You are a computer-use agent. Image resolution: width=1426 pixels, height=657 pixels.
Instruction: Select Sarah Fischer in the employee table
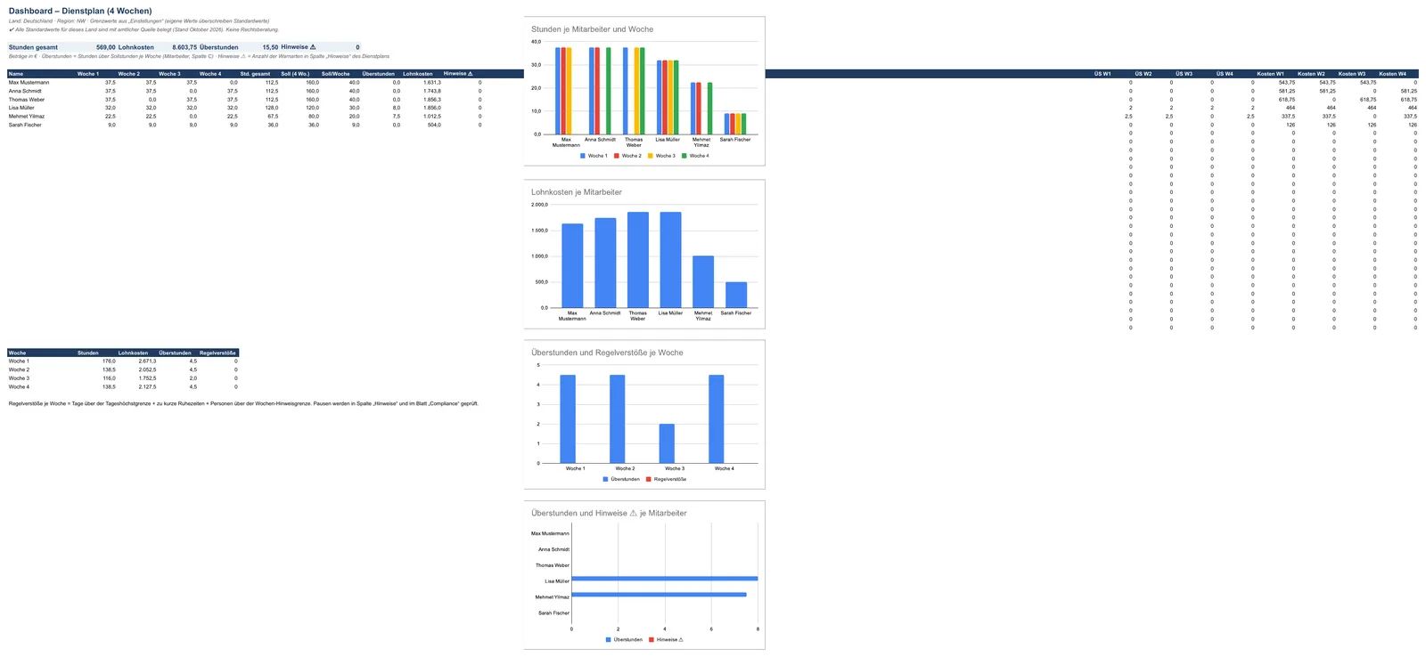point(25,125)
